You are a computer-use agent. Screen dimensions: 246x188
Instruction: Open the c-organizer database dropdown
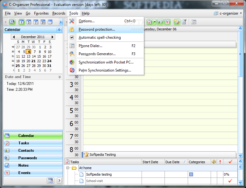[228, 13]
